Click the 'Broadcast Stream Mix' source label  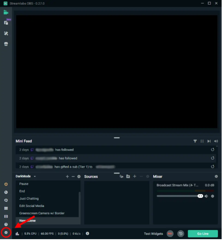[x=178, y=185]
